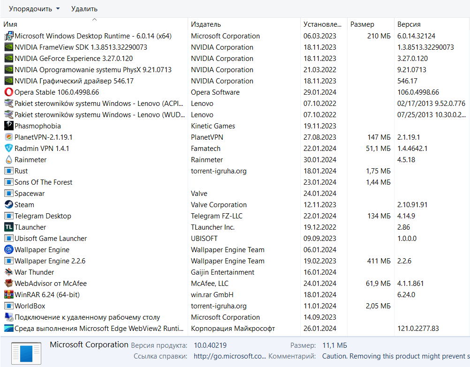The image size is (470, 367).
Task: Select the WorldBox program name
Action: coord(30,306)
